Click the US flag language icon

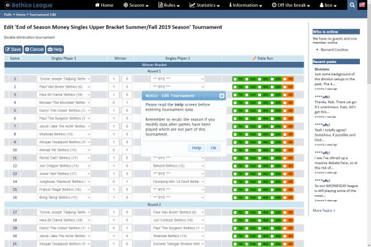(364, 6)
